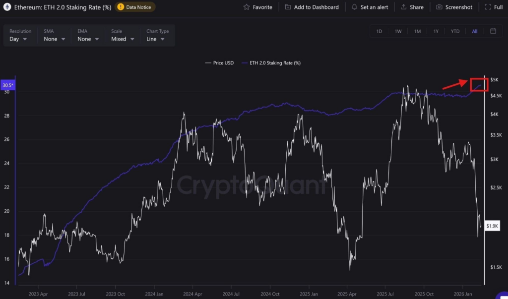The image size is (508, 299).
Task: Click the All timeframe button
Action: 474,31
